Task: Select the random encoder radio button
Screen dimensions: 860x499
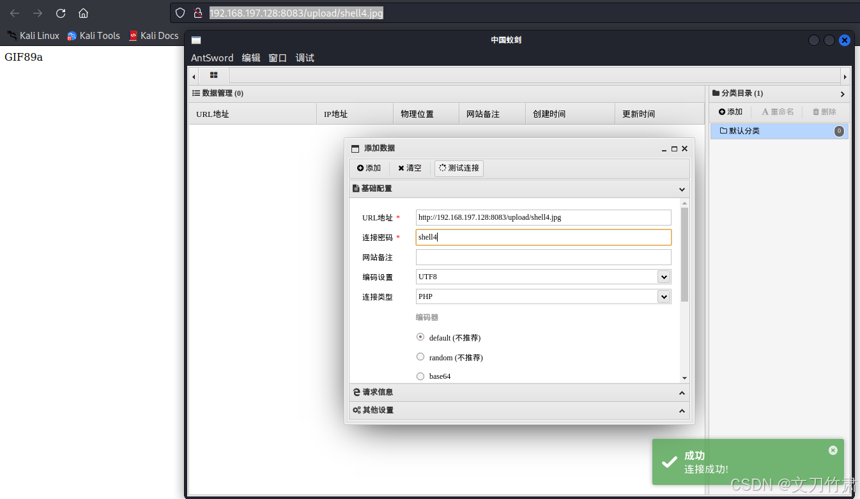Action: click(420, 357)
